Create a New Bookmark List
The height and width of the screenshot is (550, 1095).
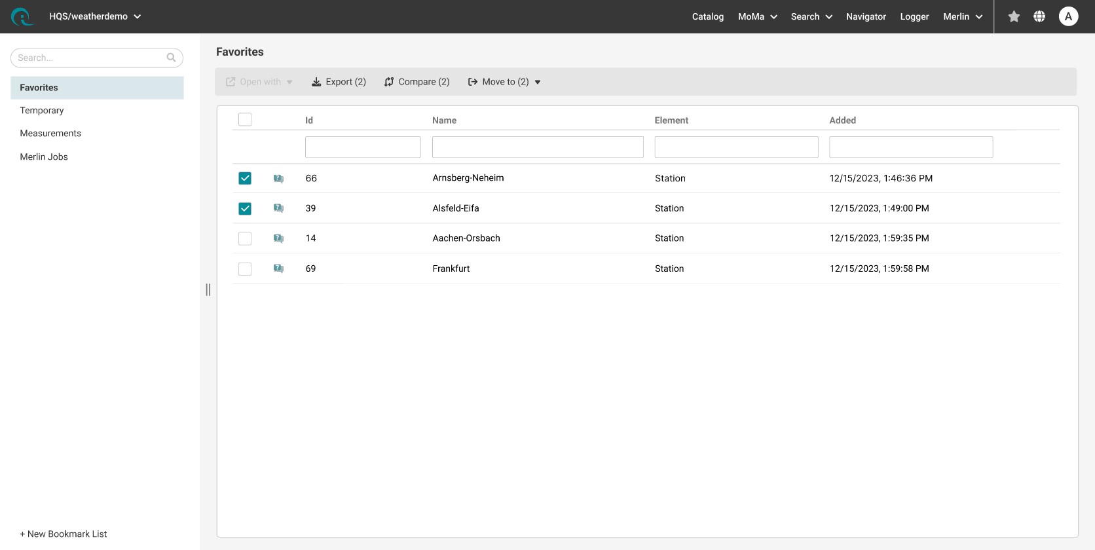tap(64, 534)
